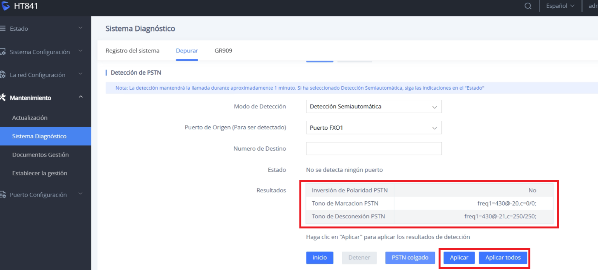
Task: Expand the Puerto Configuración sidebar chevron
Action: click(x=80, y=194)
